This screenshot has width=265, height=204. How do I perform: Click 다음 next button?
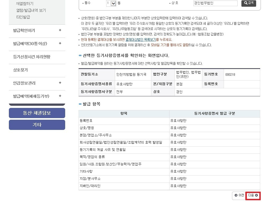253,195
